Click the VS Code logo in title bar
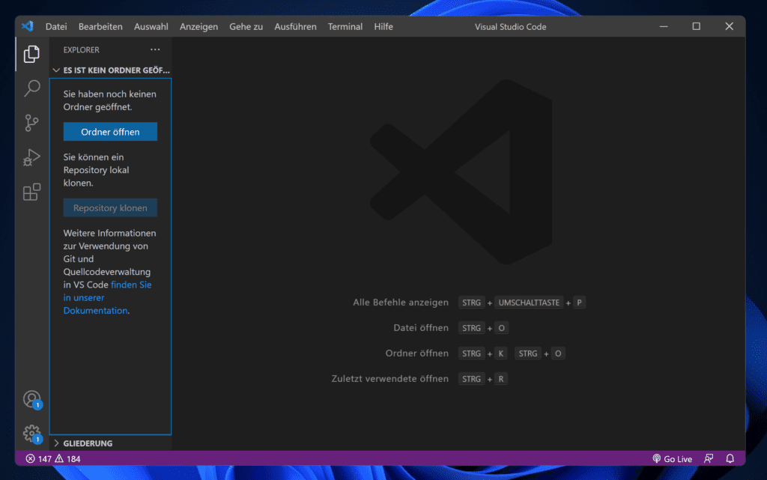 pyautogui.click(x=28, y=26)
